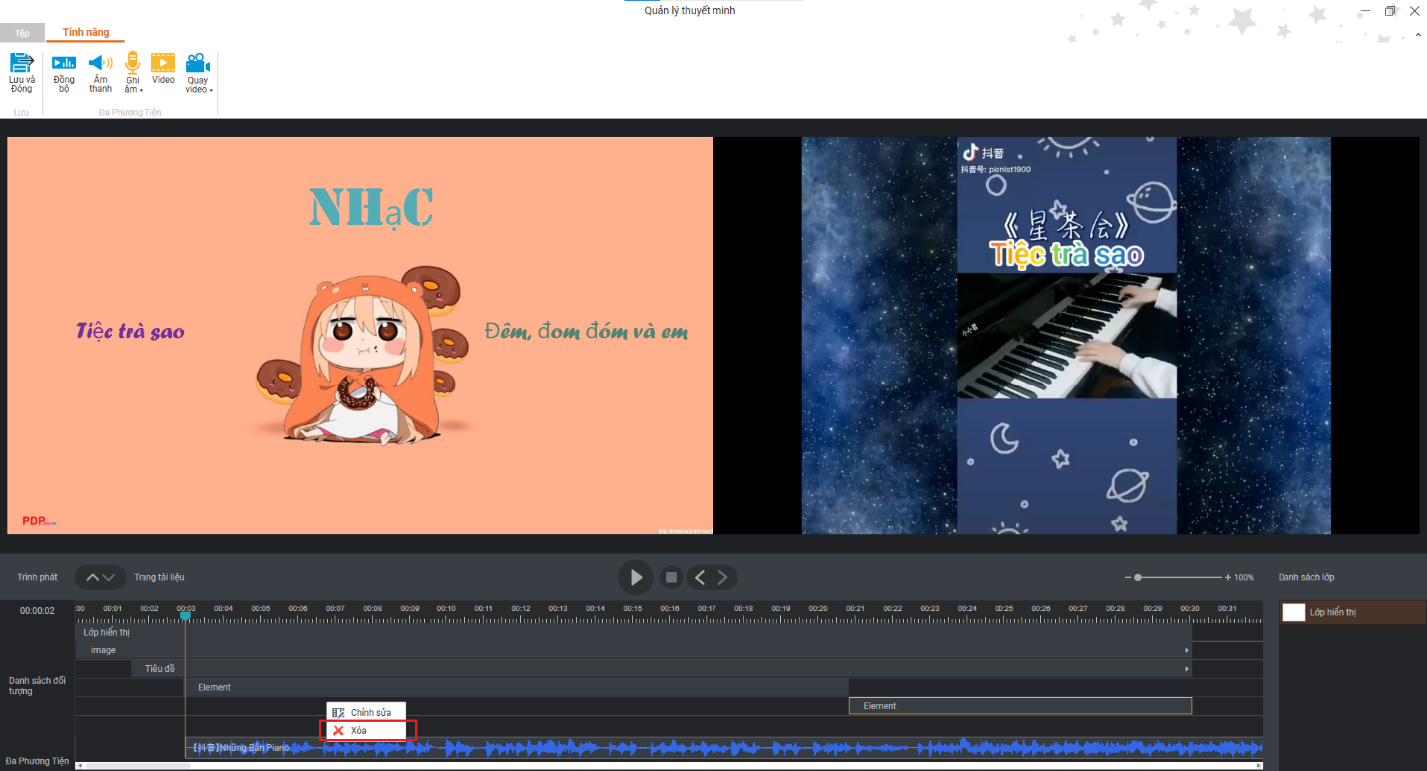Screen dimensions: 1427x771
Task: Go to next item with right arrow
Action: tap(723, 577)
